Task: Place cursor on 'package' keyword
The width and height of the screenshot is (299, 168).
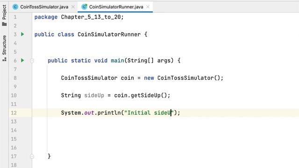Action: tap(46, 17)
